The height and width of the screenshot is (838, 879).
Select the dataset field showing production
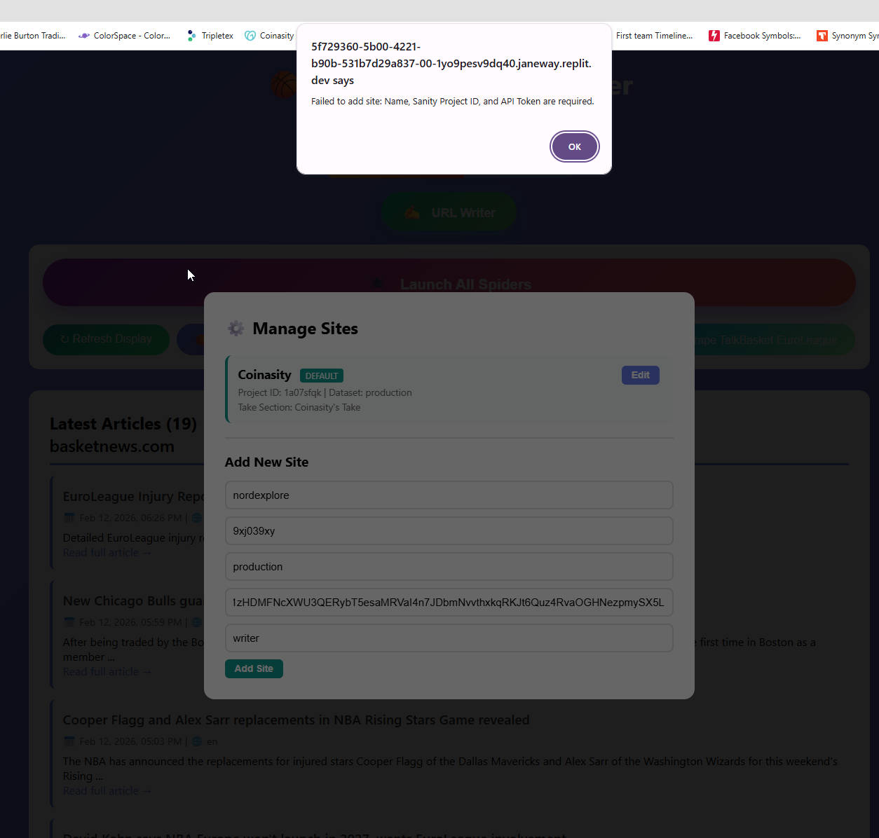tap(449, 567)
